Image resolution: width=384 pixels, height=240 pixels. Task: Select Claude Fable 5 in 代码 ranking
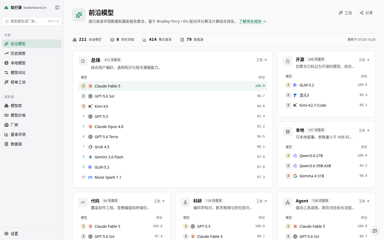122,226
